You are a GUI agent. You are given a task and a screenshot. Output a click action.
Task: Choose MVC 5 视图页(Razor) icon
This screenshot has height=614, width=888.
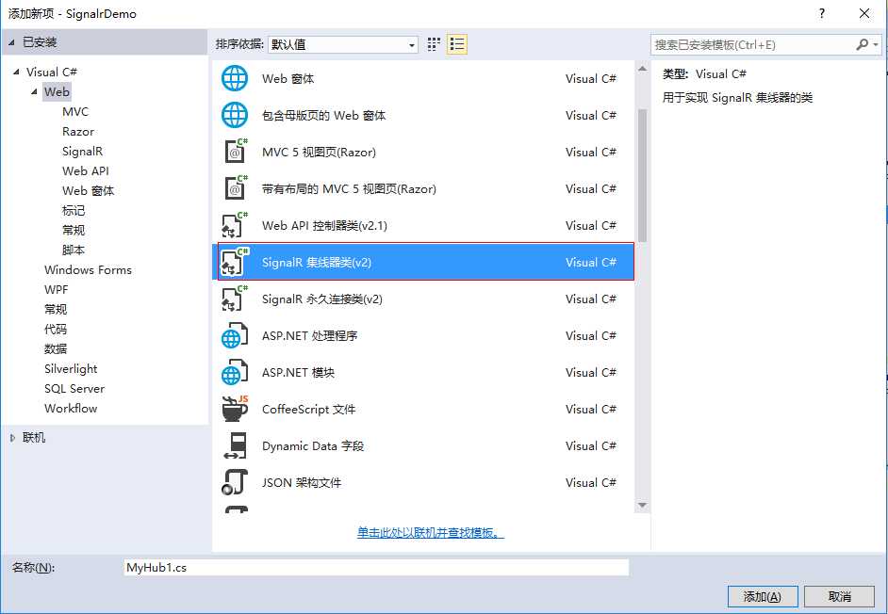(235, 152)
